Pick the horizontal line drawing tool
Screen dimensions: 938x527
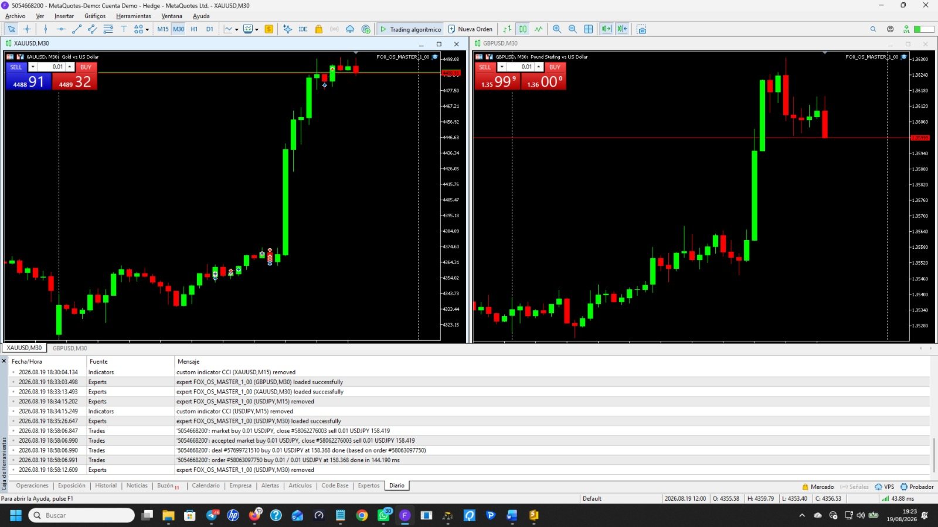(x=61, y=29)
